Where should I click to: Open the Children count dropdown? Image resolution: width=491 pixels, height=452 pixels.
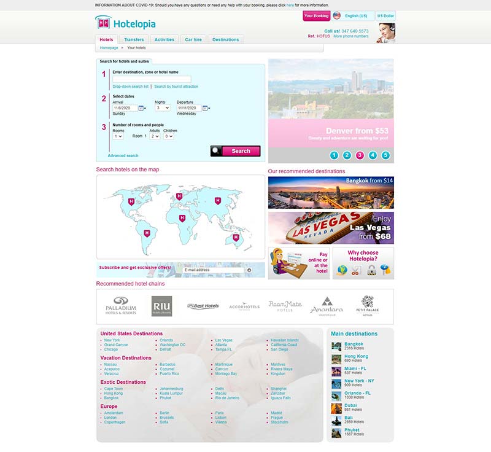point(168,136)
